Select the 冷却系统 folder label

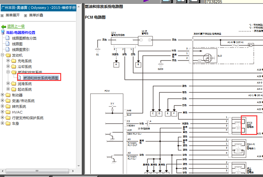point(25,67)
